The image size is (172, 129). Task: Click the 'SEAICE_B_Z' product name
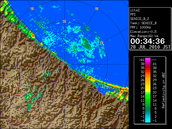click(139, 19)
